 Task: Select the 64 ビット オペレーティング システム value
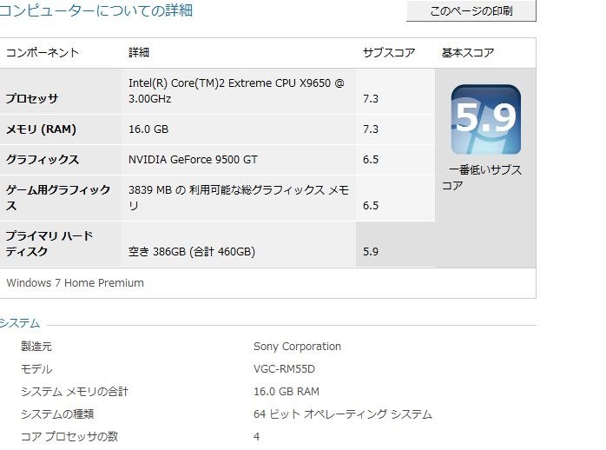pyautogui.click(x=343, y=414)
